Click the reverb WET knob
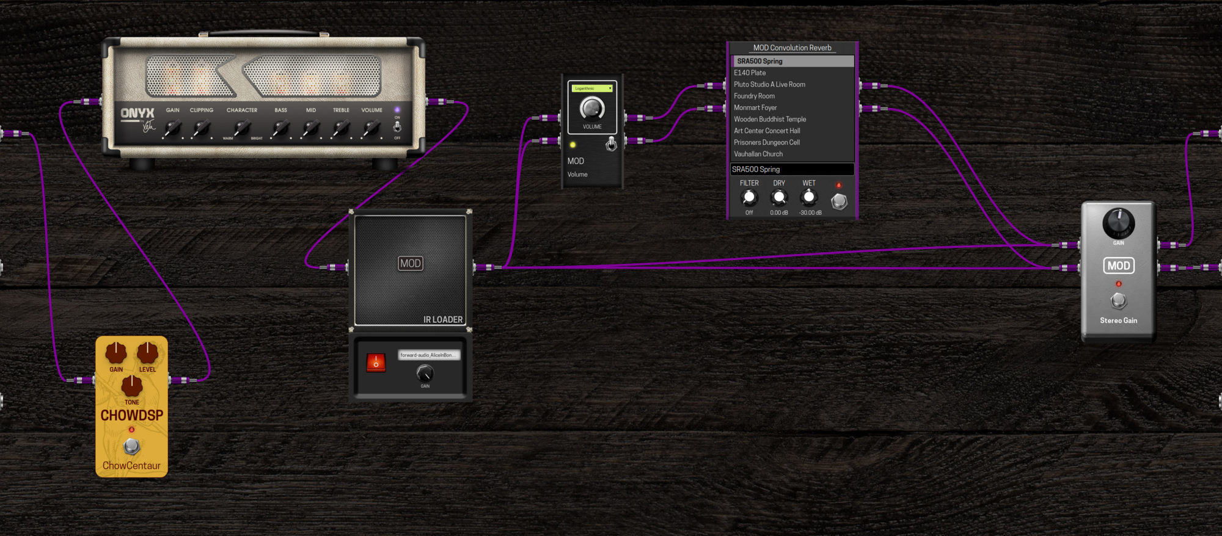1222x536 pixels. [x=809, y=197]
